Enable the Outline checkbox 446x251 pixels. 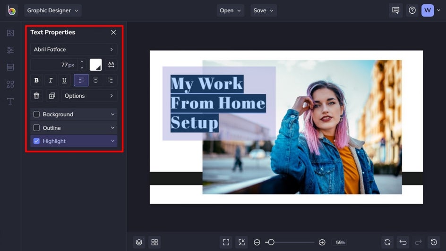click(x=36, y=128)
